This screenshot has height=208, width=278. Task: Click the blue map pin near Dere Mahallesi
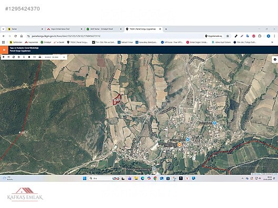coord(214,123)
